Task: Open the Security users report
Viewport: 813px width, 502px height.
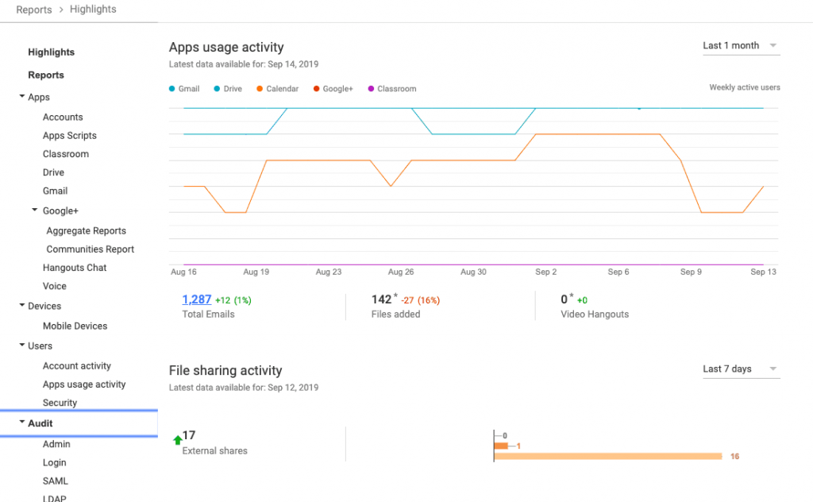Action: [60, 403]
